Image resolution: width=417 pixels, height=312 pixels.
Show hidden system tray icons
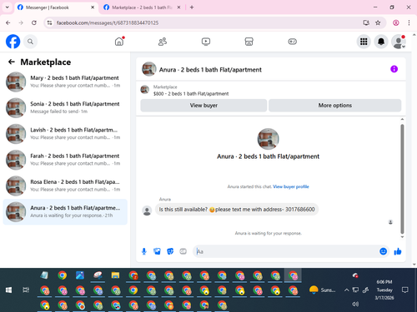pyautogui.click(x=346, y=290)
